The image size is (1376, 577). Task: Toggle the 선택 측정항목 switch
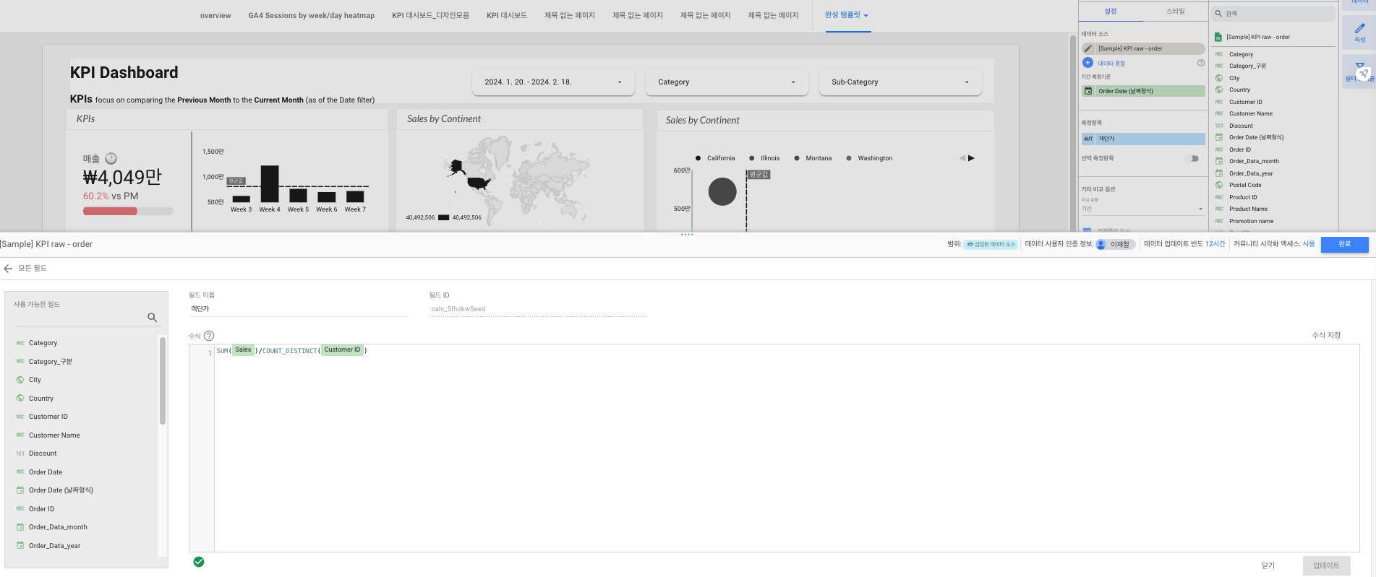[1192, 158]
